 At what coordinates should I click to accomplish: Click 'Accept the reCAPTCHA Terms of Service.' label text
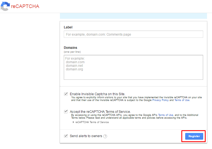(100, 112)
